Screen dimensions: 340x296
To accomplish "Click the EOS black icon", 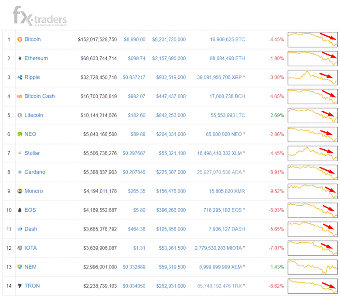I will pyautogui.click(x=20, y=210).
